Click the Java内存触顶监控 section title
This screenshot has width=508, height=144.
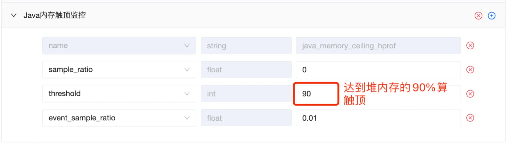[55, 15]
